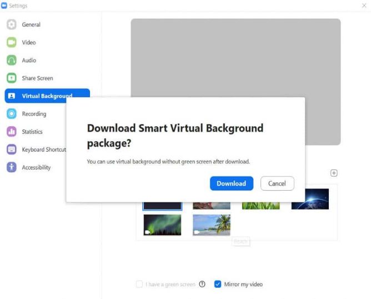Viewport: 371px width, 299px height.
Task: Click the General settings gear icon
Action: coord(11,24)
